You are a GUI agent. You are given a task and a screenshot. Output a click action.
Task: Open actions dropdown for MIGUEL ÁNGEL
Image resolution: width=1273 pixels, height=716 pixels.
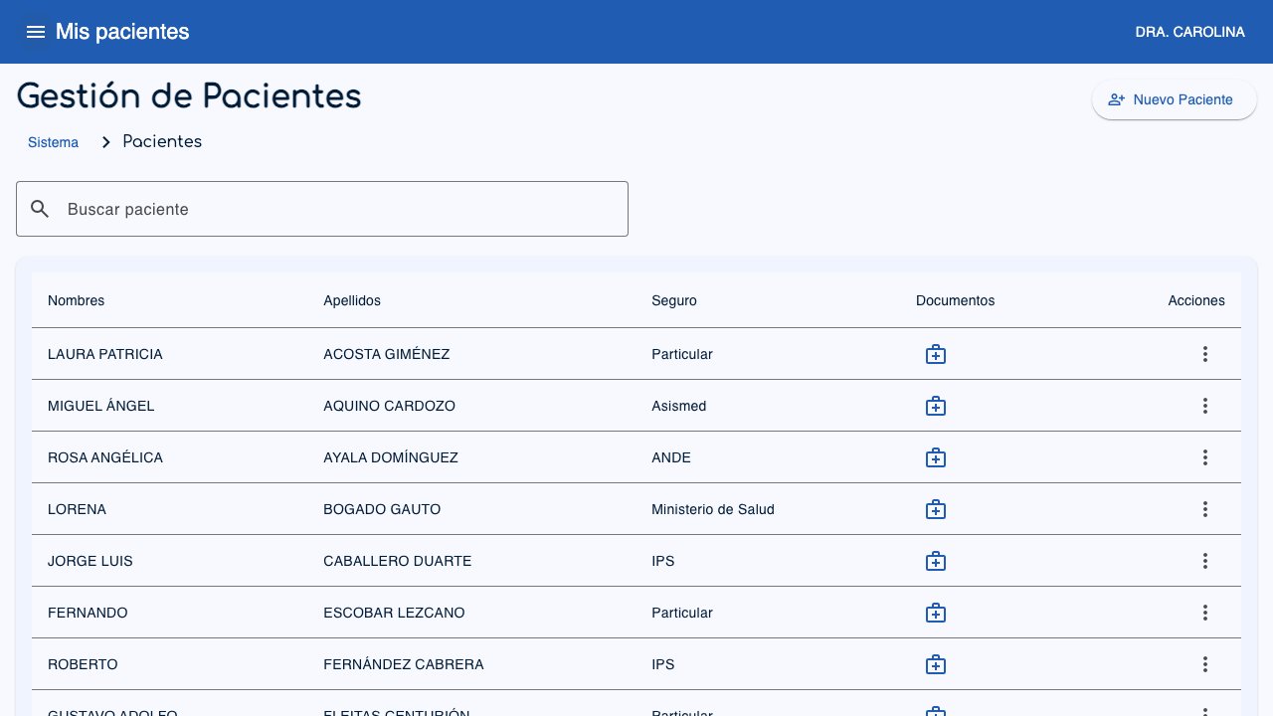click(x=1205, y=406)
